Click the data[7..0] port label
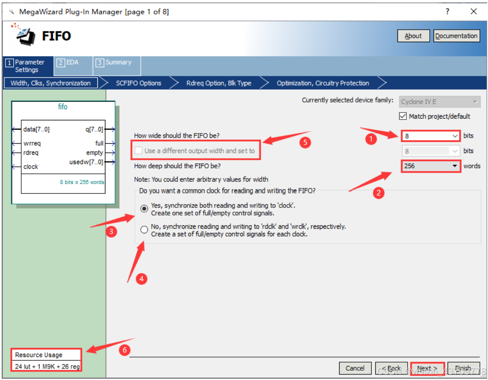 37,129
